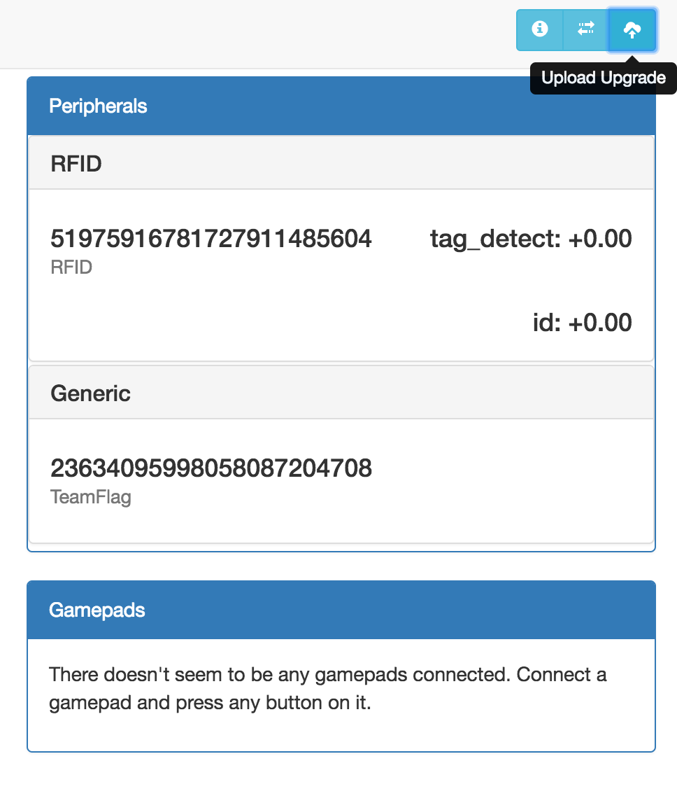Click the Peripherals panel header

coord(341,106)
